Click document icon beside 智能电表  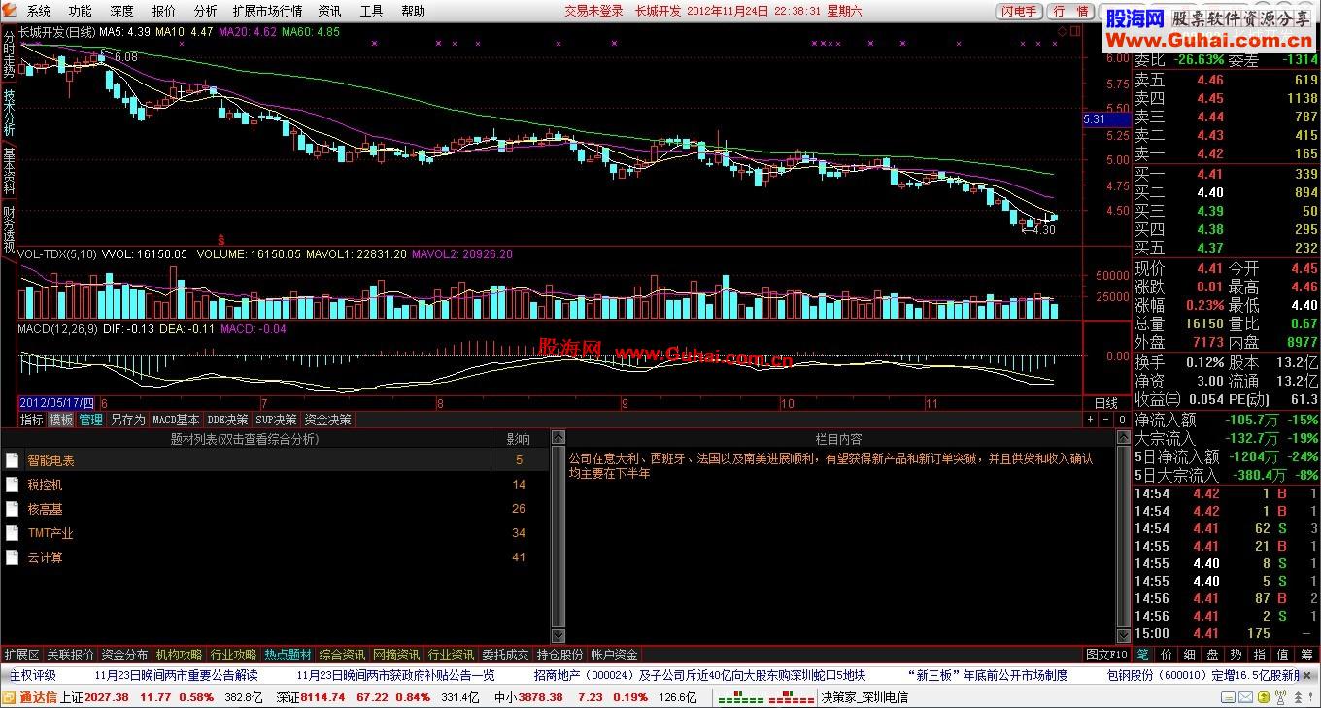pyautogui.click(x=12, y=460)
